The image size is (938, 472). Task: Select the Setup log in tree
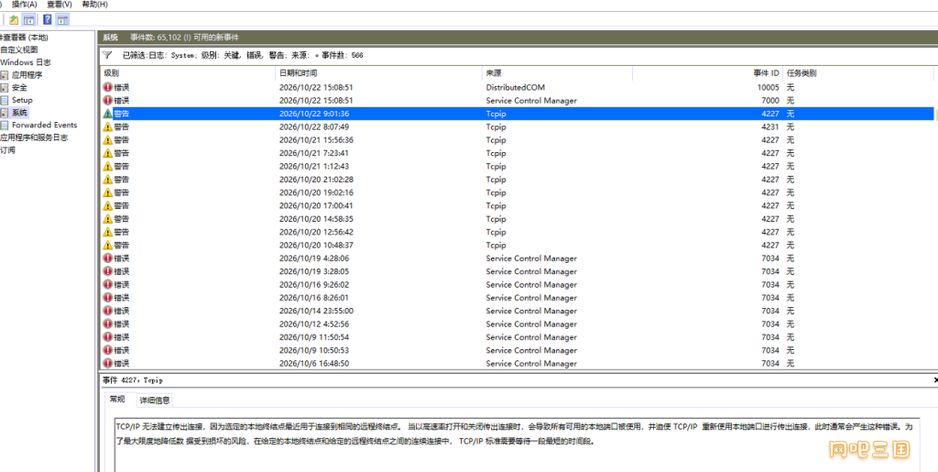pos(22,100)
